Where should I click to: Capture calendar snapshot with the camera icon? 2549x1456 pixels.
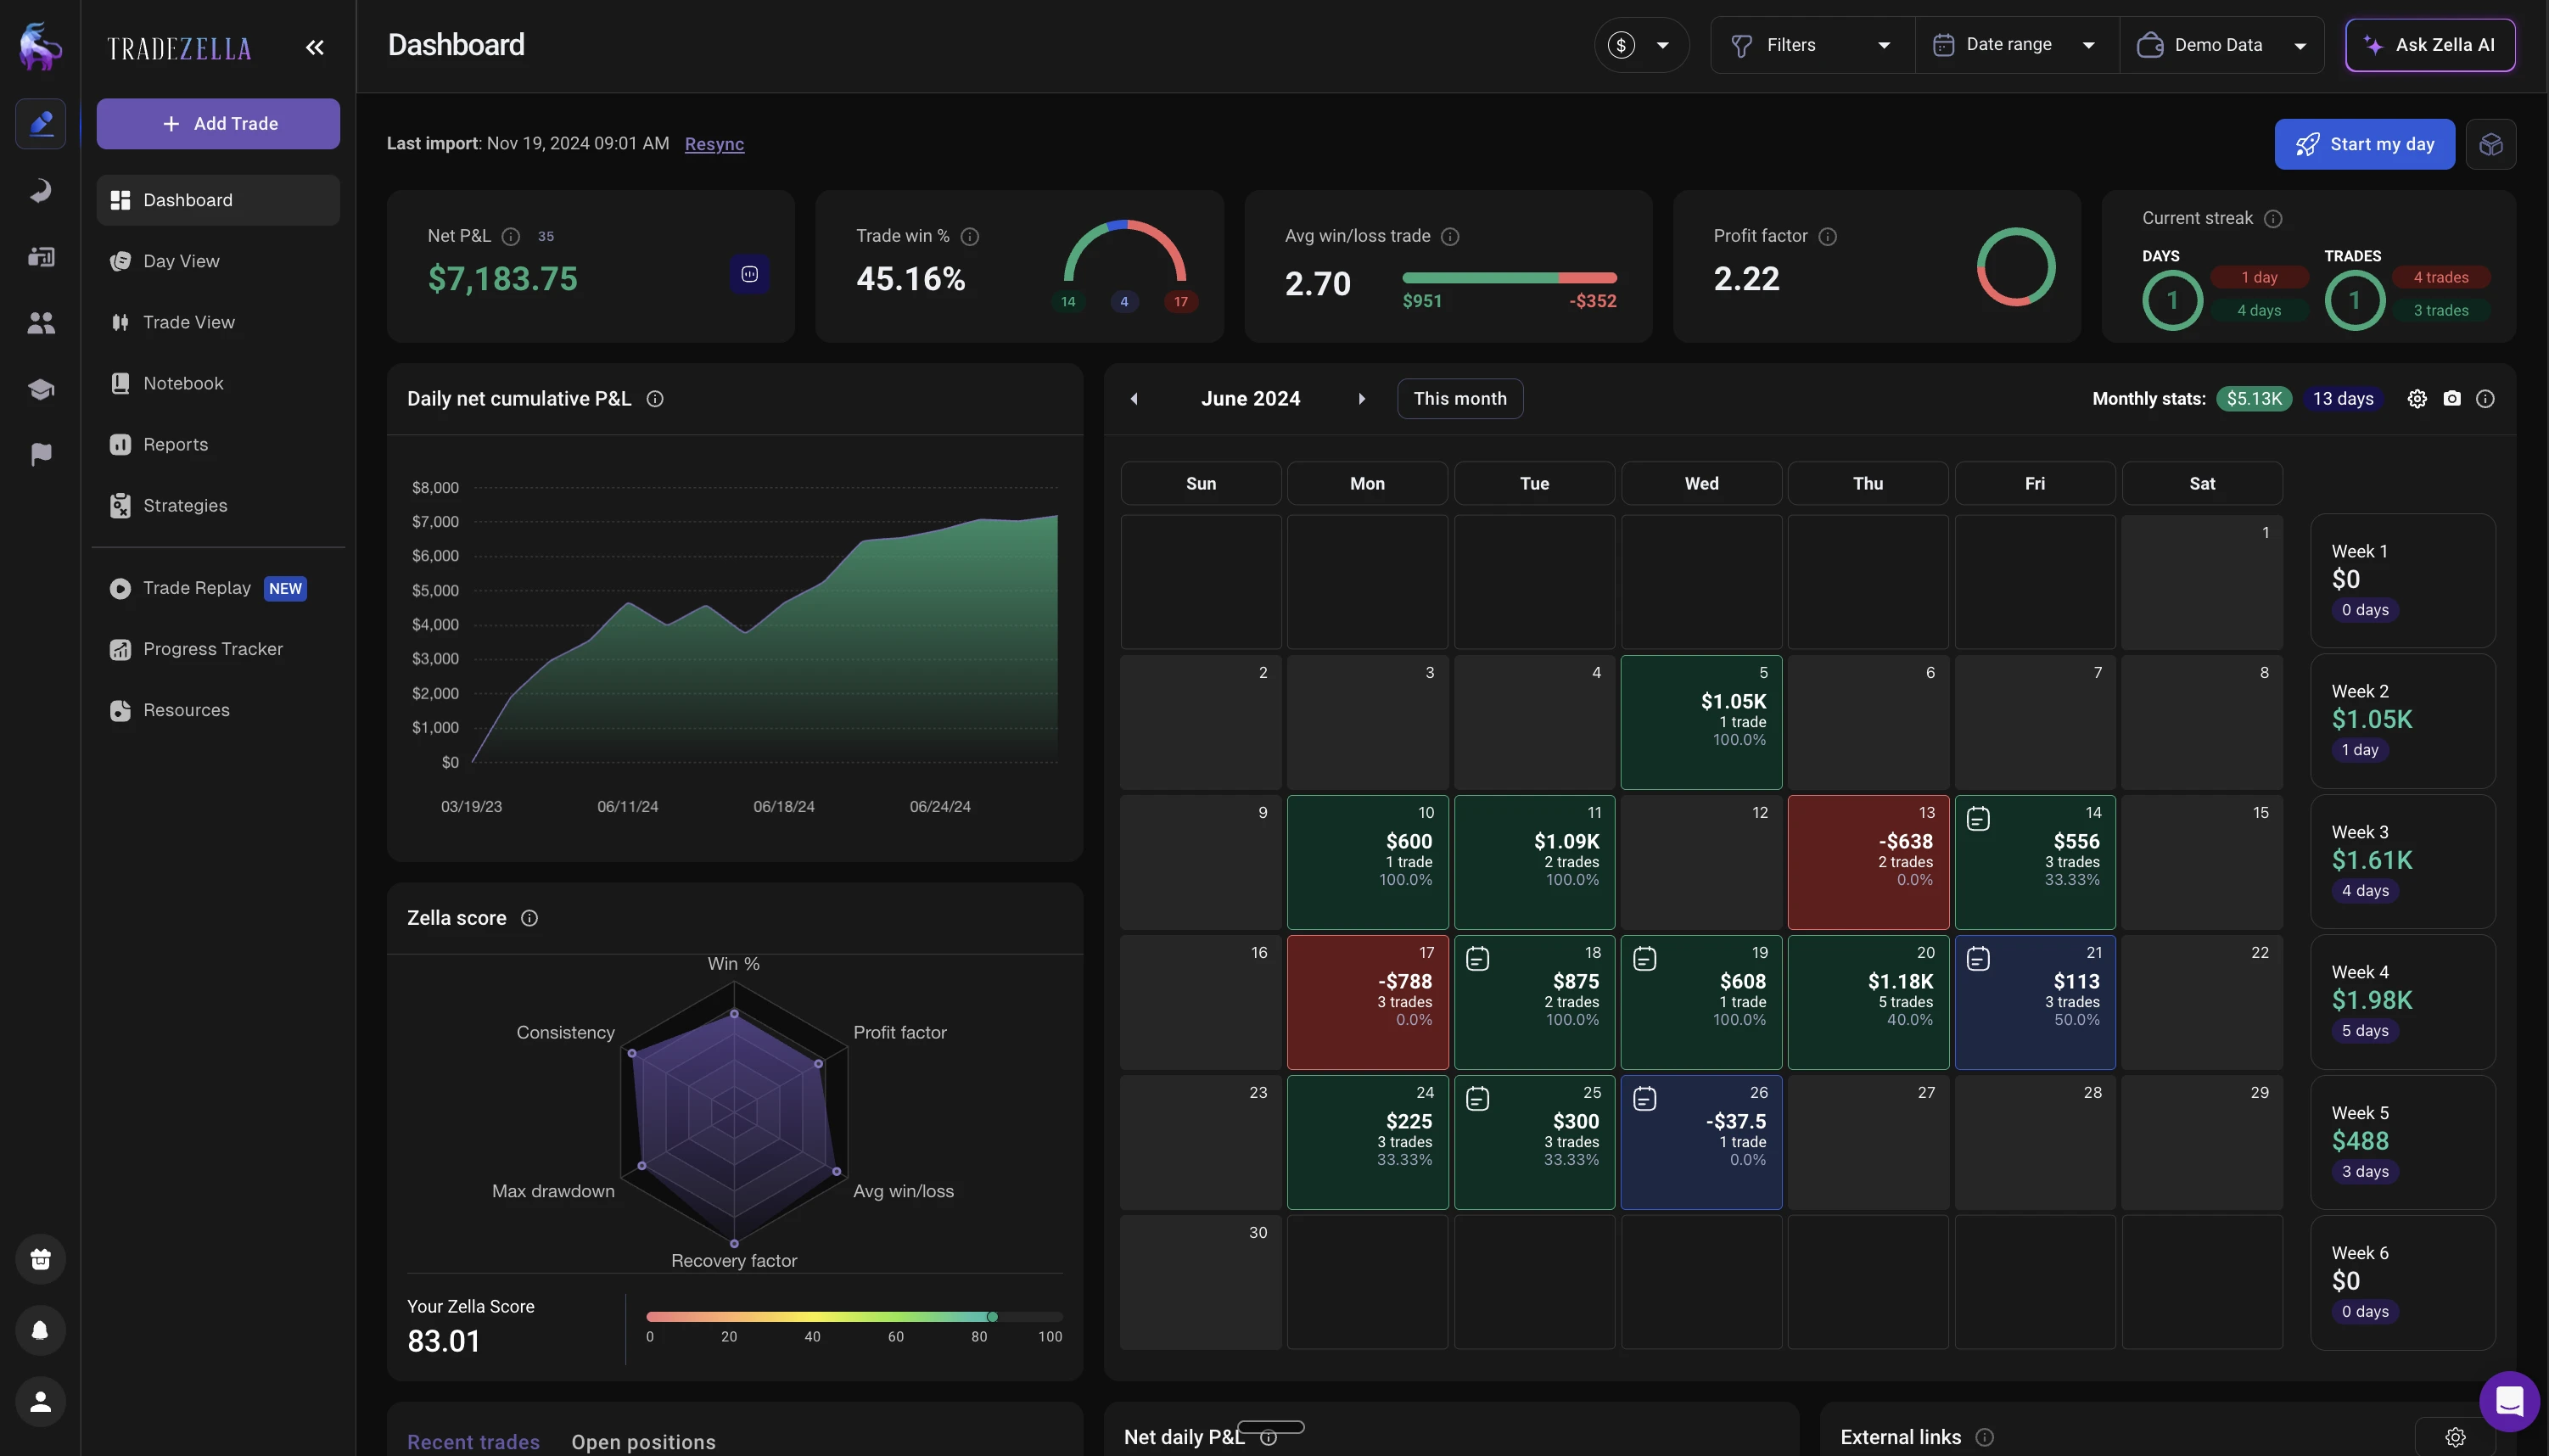(2452, 398)
